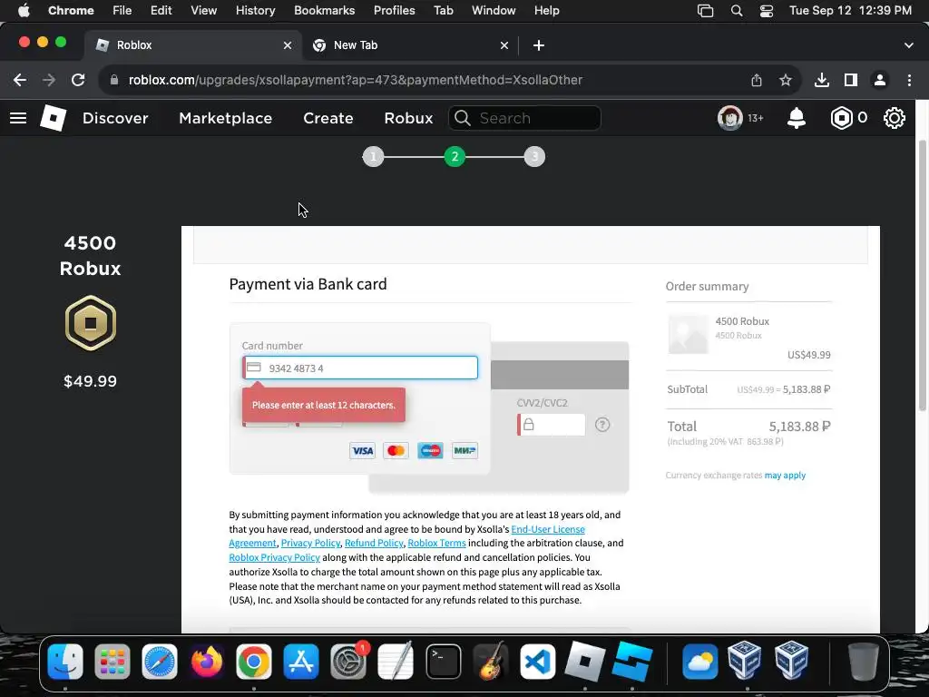929x697 pixels.
Task: Click step 3 in progress indicator
Action: point(534,156)
